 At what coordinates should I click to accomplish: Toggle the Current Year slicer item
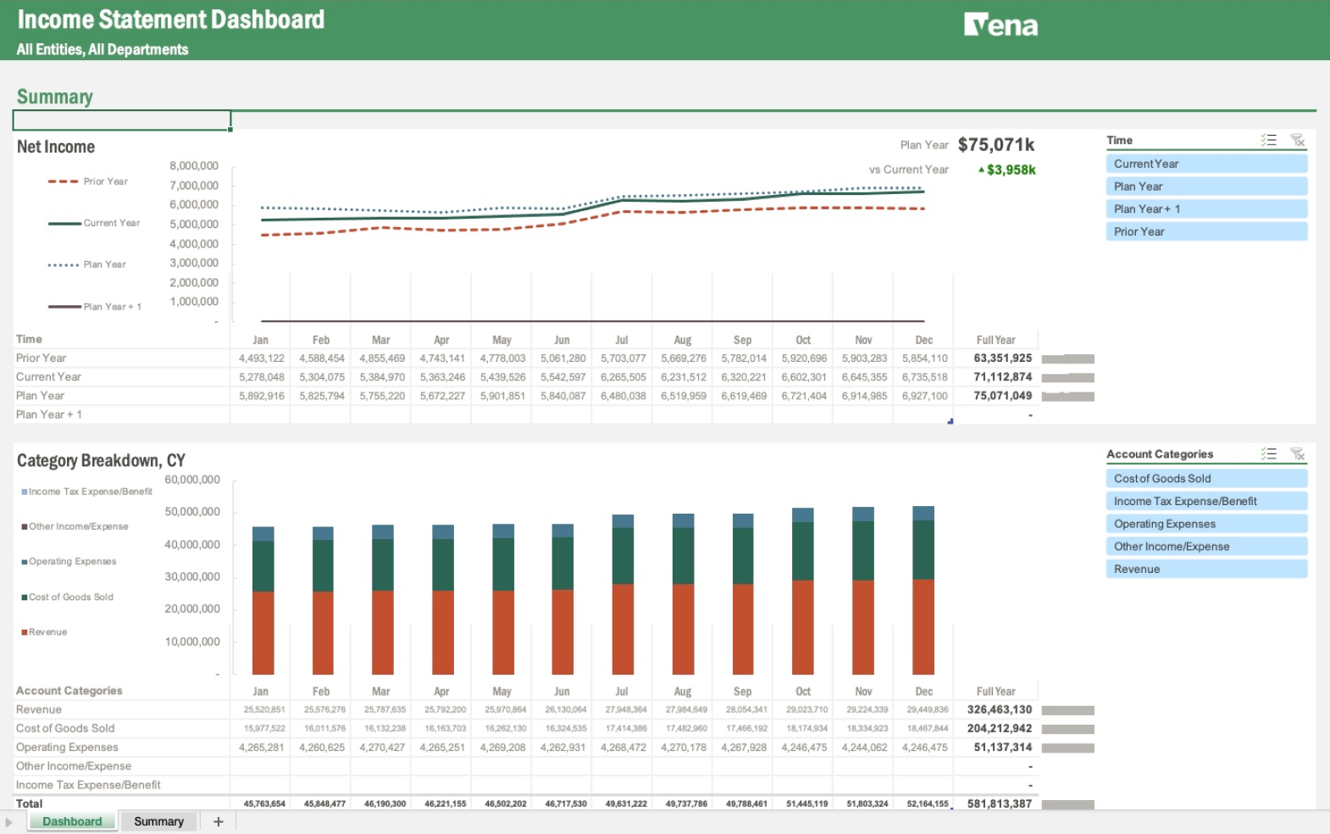1205,164
